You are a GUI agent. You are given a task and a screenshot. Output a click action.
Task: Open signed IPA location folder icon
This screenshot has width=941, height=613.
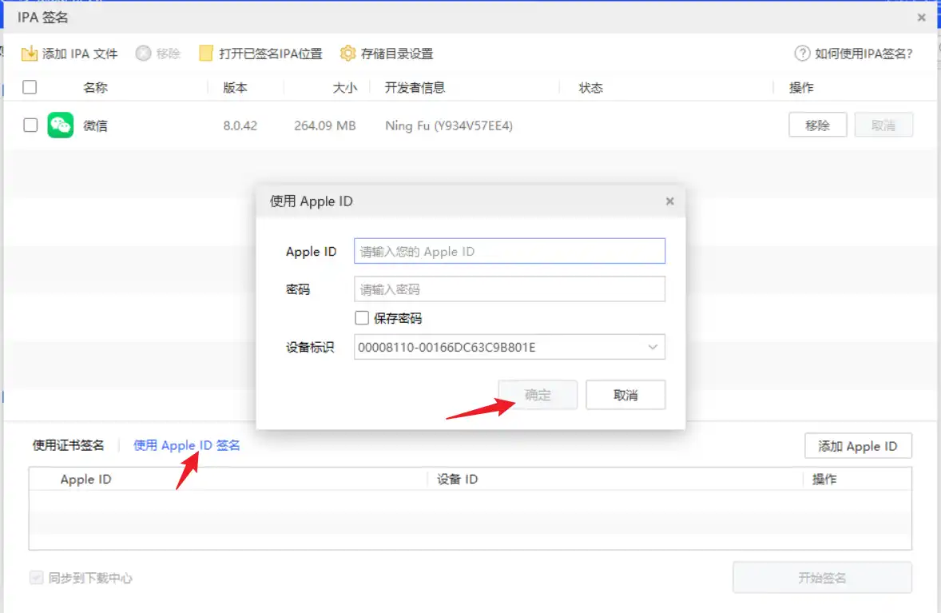tap(206, 54)
